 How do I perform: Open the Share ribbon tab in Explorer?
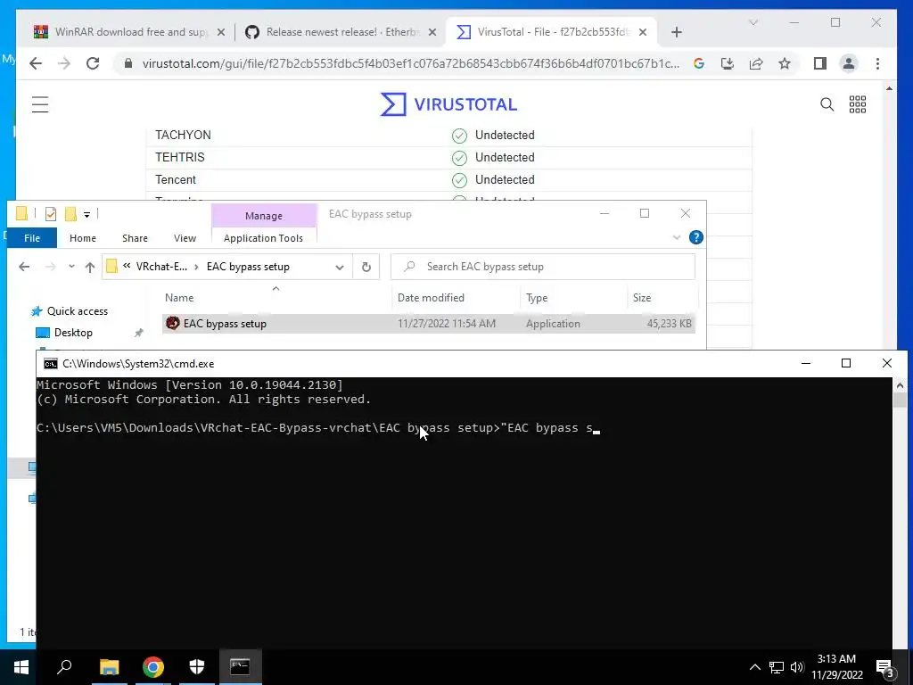click(x=135, y=237)
